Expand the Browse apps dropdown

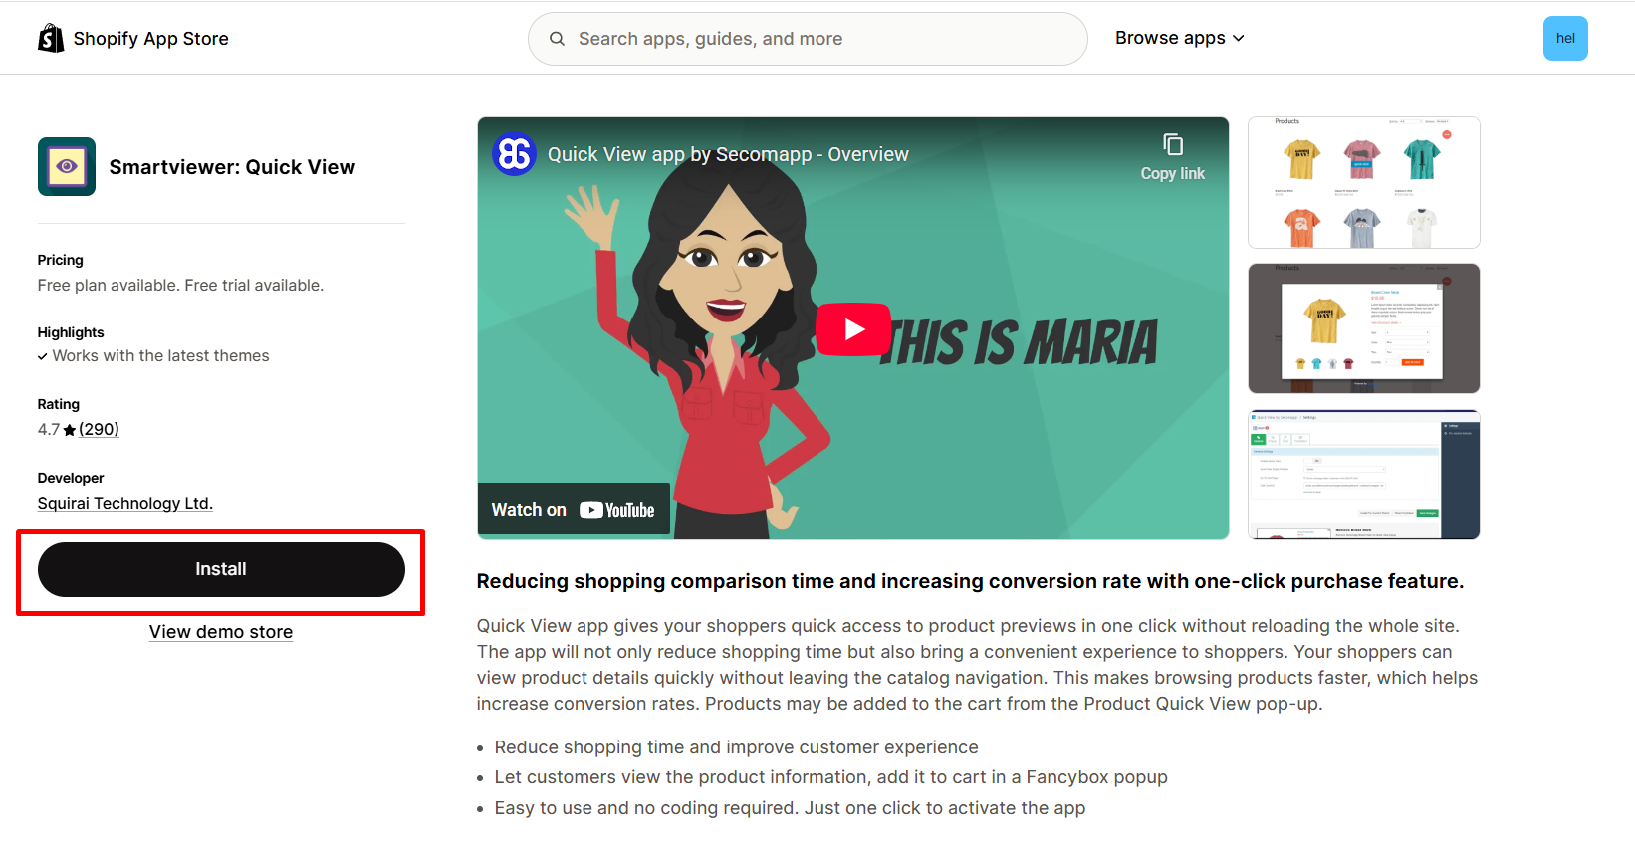coord(1180,38)
